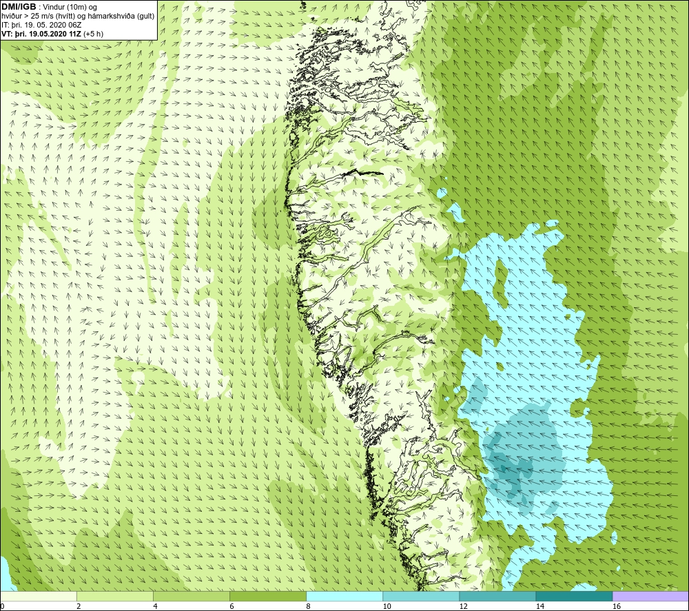Click the 2–4 m/s light green legend swatch
This screenshot has width=689, height=611.
click(115, 596)
